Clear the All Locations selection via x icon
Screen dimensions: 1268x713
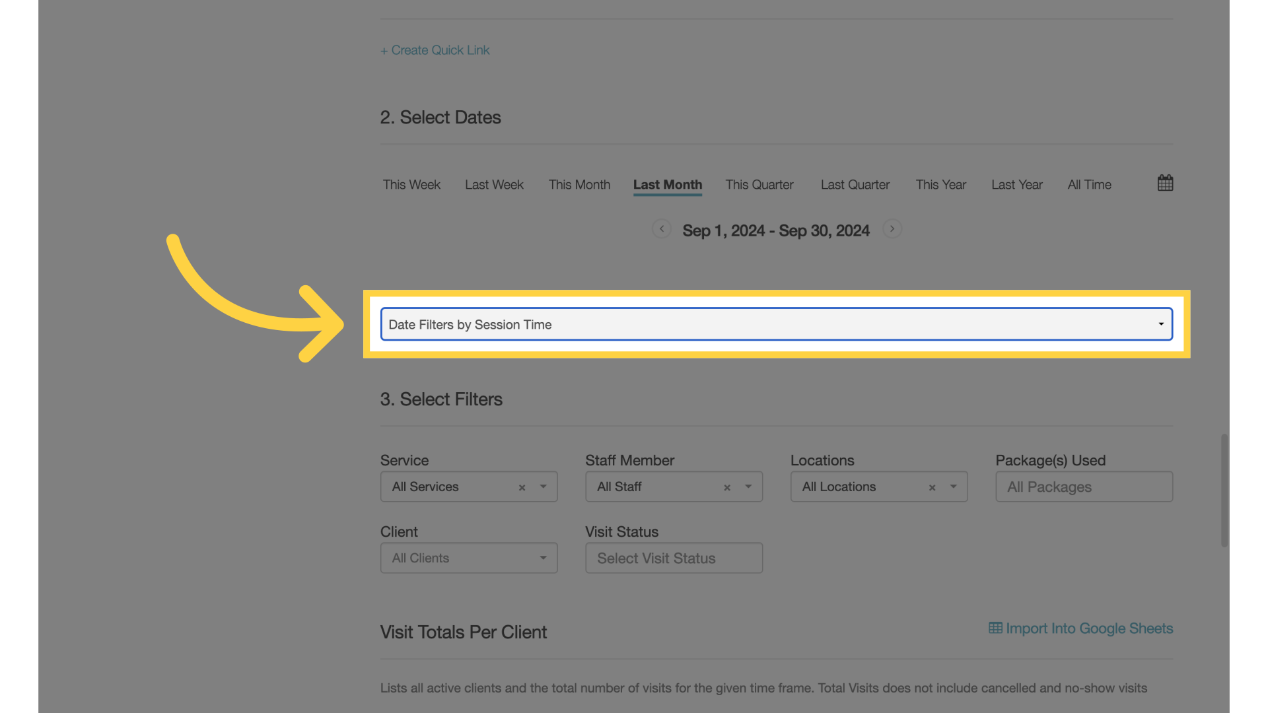point(932,487)
